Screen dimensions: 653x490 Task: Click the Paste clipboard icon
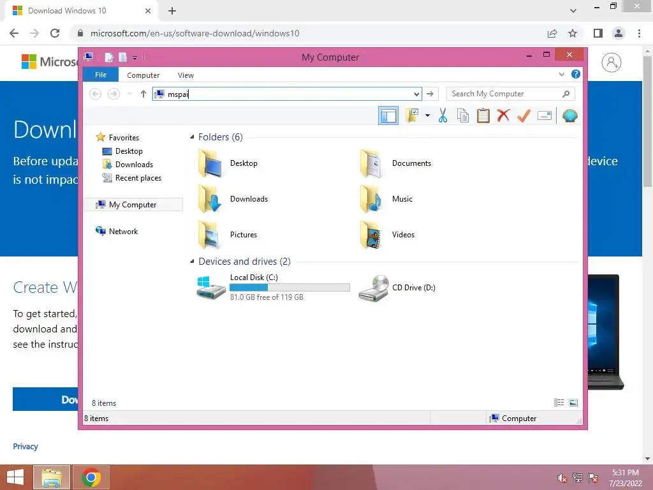coord(483,116)
